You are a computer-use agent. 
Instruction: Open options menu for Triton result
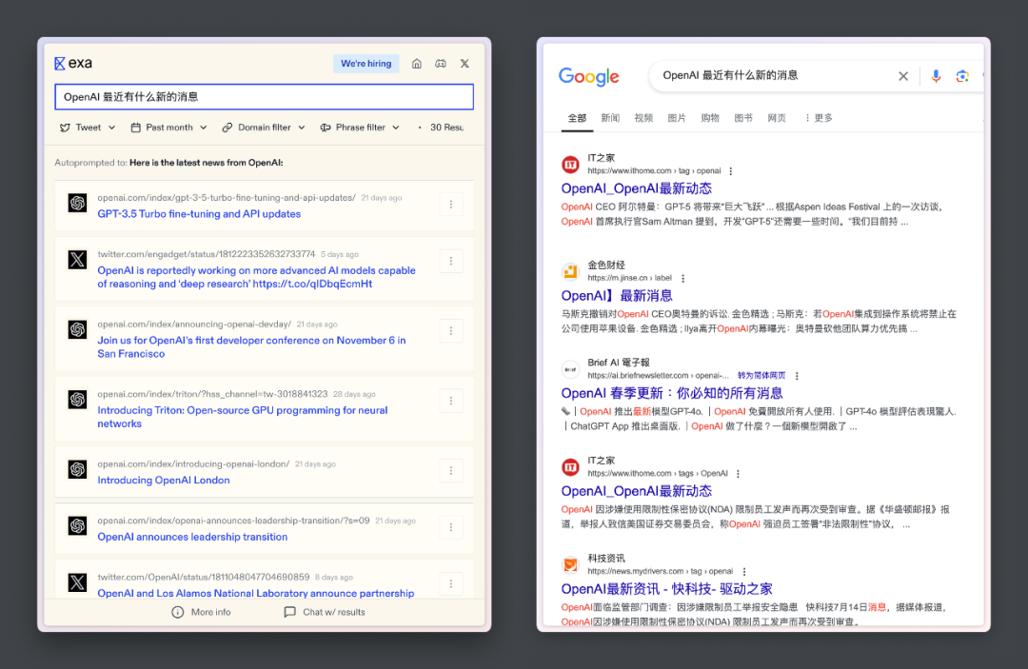[x=451, y=401]
